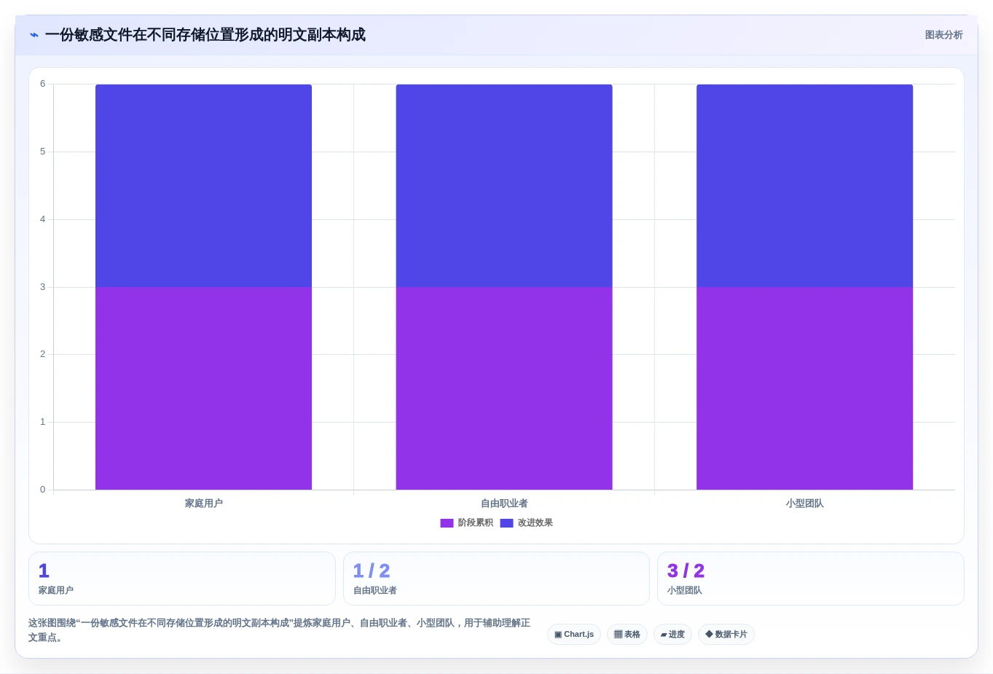Click the Chart.js tag chip
993x674 pixels.
pos(574,635)
